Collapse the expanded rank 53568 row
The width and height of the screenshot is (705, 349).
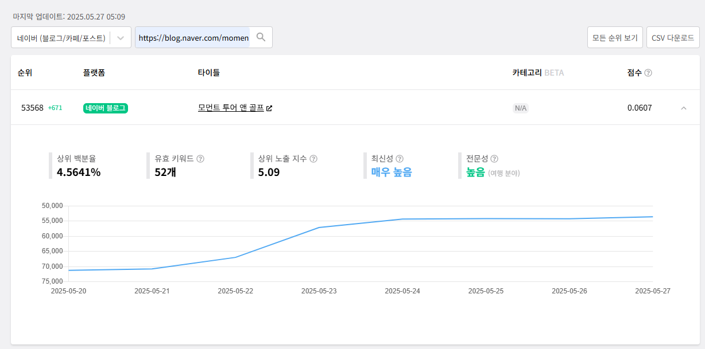click(x=683, y=108)
